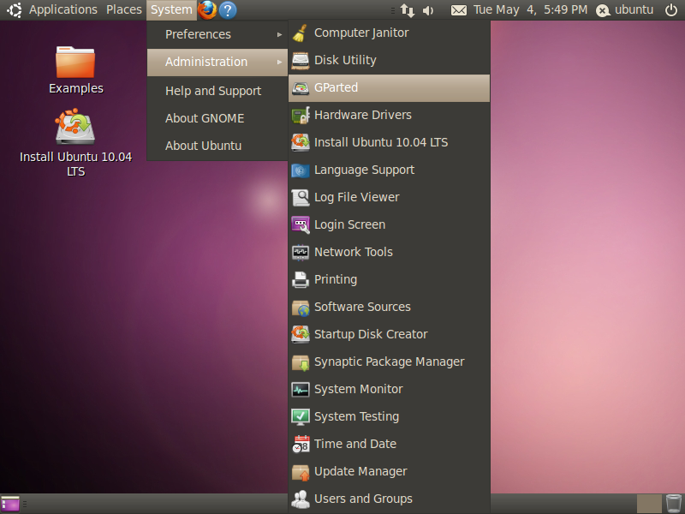Click the network connection indicator icon
The height and width of the screenshot is (514, 685).
pos(408,10)
